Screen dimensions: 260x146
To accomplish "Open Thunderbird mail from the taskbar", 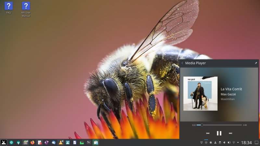I will click(54, 142).
